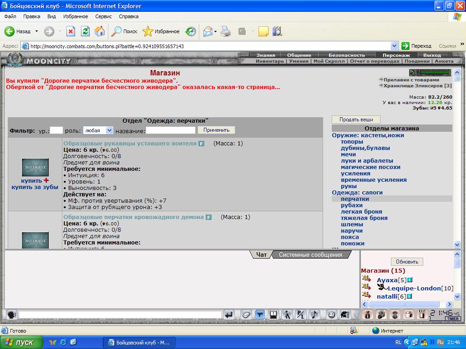466x349 pixels.
Task: Click the название filter input field
Action: point(171,130)
